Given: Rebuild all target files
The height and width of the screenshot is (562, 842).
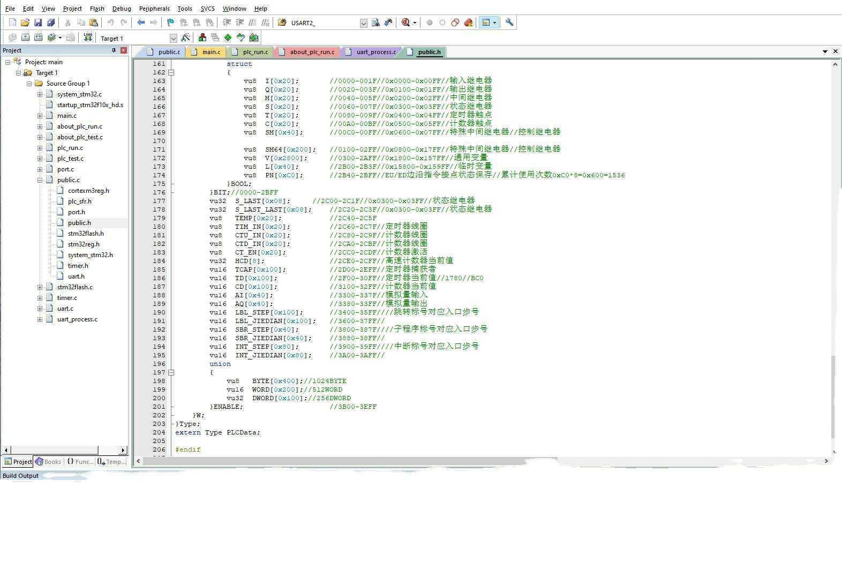Looking at the screenshot, I should point(38,38).
